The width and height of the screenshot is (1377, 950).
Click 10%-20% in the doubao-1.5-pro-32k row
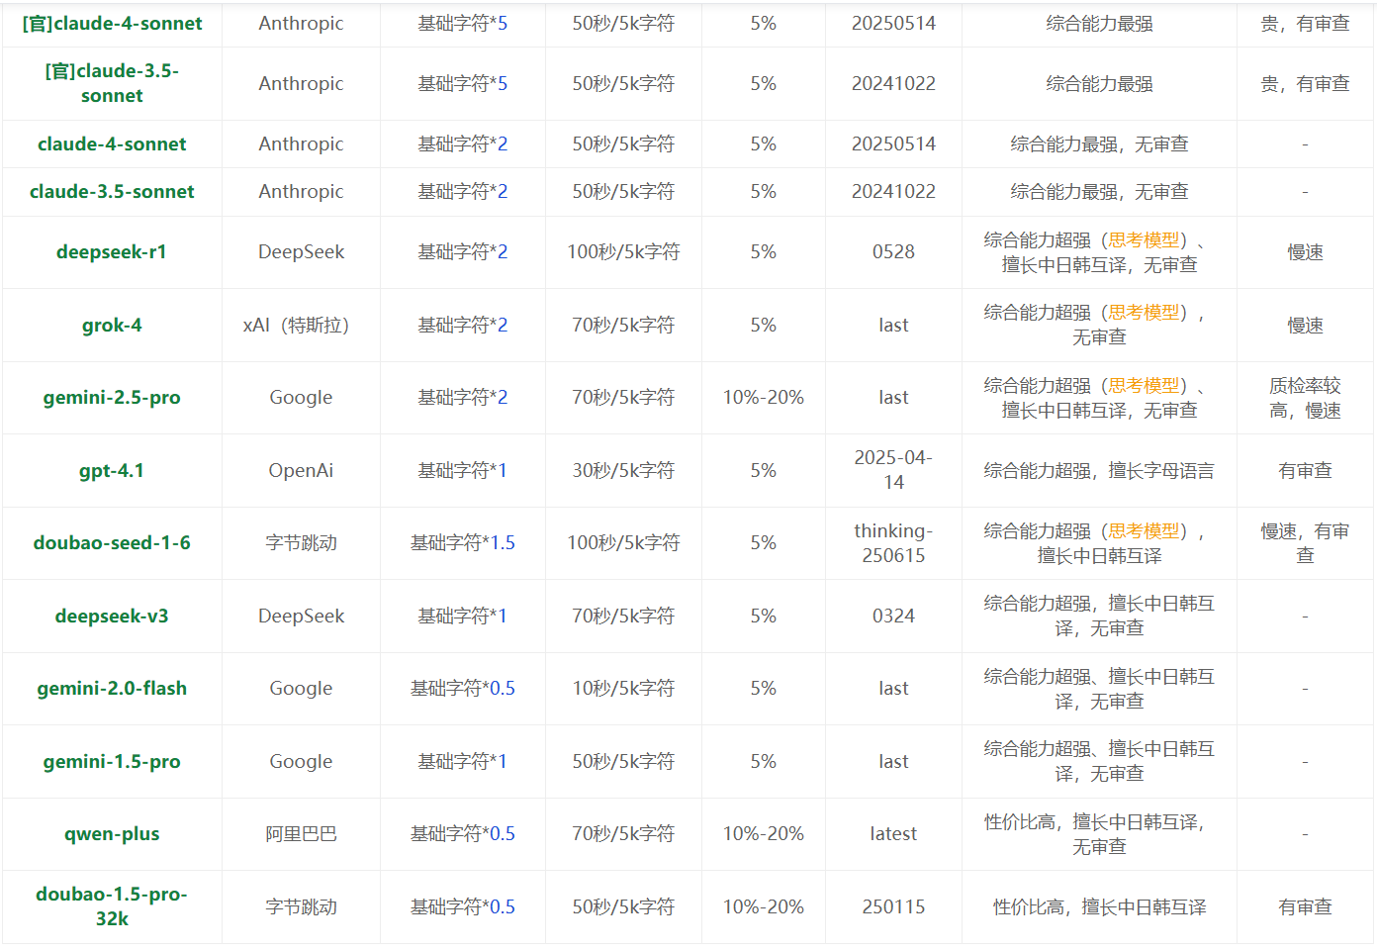[764, 907]
